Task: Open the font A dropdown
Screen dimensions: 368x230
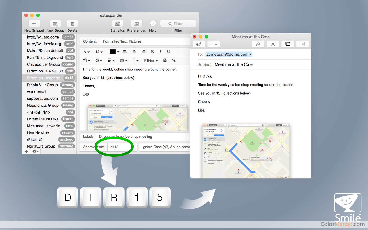Action: click(x=86, y=52)
